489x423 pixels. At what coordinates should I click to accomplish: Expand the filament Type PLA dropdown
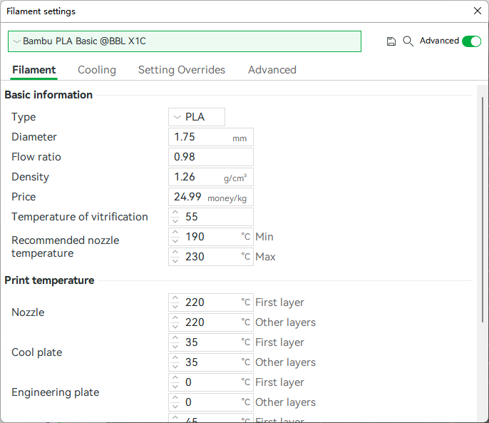(197, 117)
